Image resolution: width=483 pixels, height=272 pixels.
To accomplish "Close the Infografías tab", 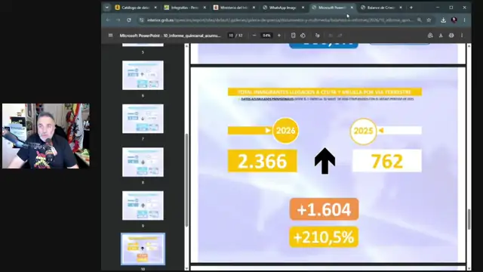I will coord(205,8).
